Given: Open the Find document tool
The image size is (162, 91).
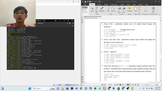Looking at the screenshot, I should pos(145,9).
